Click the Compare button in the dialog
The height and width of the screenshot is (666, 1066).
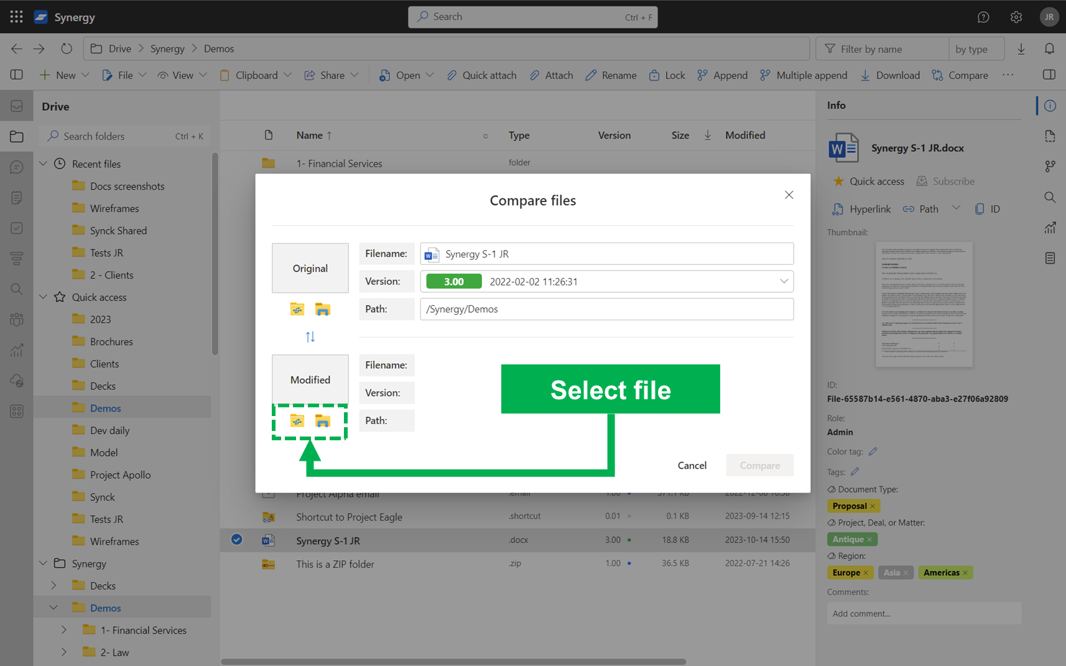pyautogui.click(x=759, y=465)
